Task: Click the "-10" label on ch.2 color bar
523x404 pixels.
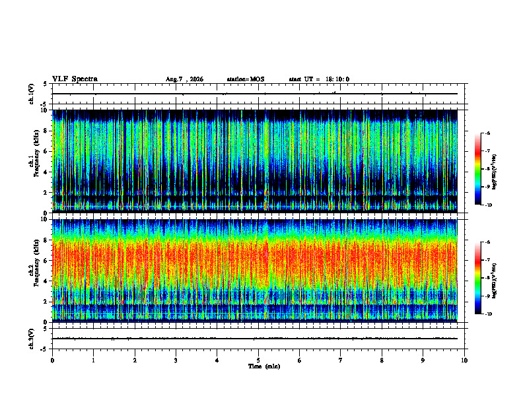Action: coord(489,314)
